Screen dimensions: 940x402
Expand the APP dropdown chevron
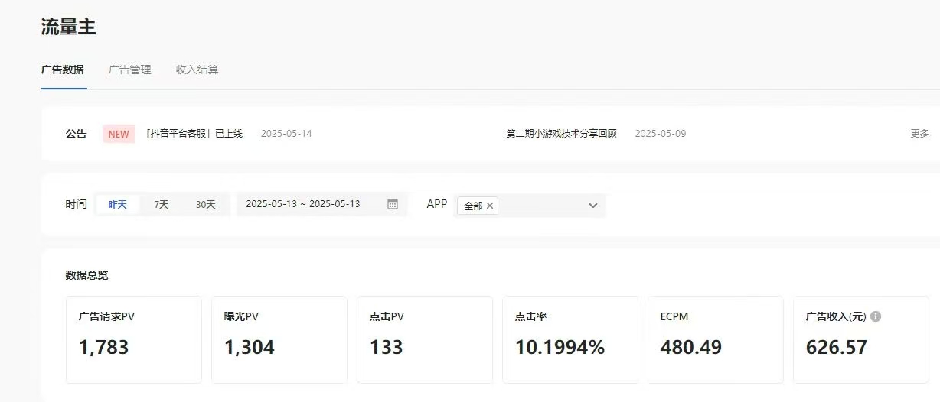click(592, 206)
